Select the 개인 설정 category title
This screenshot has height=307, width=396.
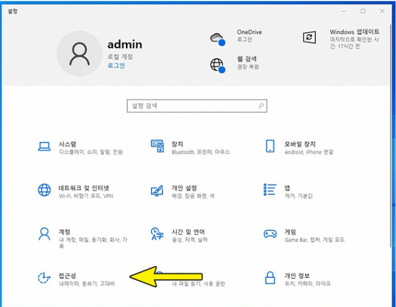184,188
